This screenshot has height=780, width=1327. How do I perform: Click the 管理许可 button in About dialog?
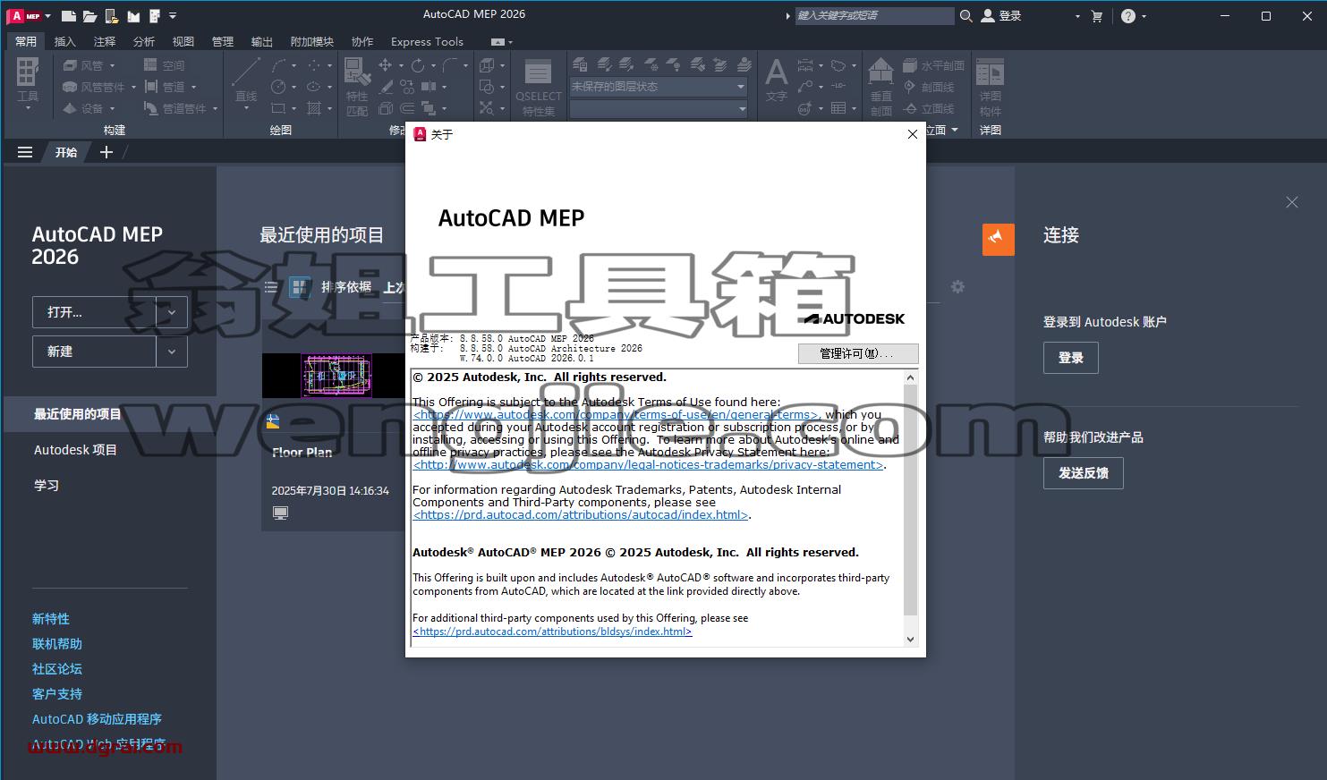coord(858,353)
